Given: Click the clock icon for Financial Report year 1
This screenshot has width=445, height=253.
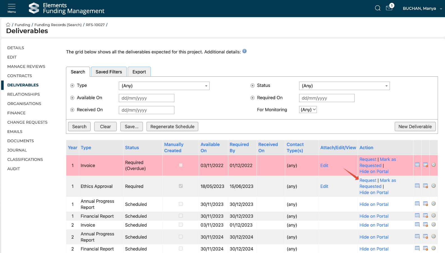Looking at the screenshot, I should (433, 216).
